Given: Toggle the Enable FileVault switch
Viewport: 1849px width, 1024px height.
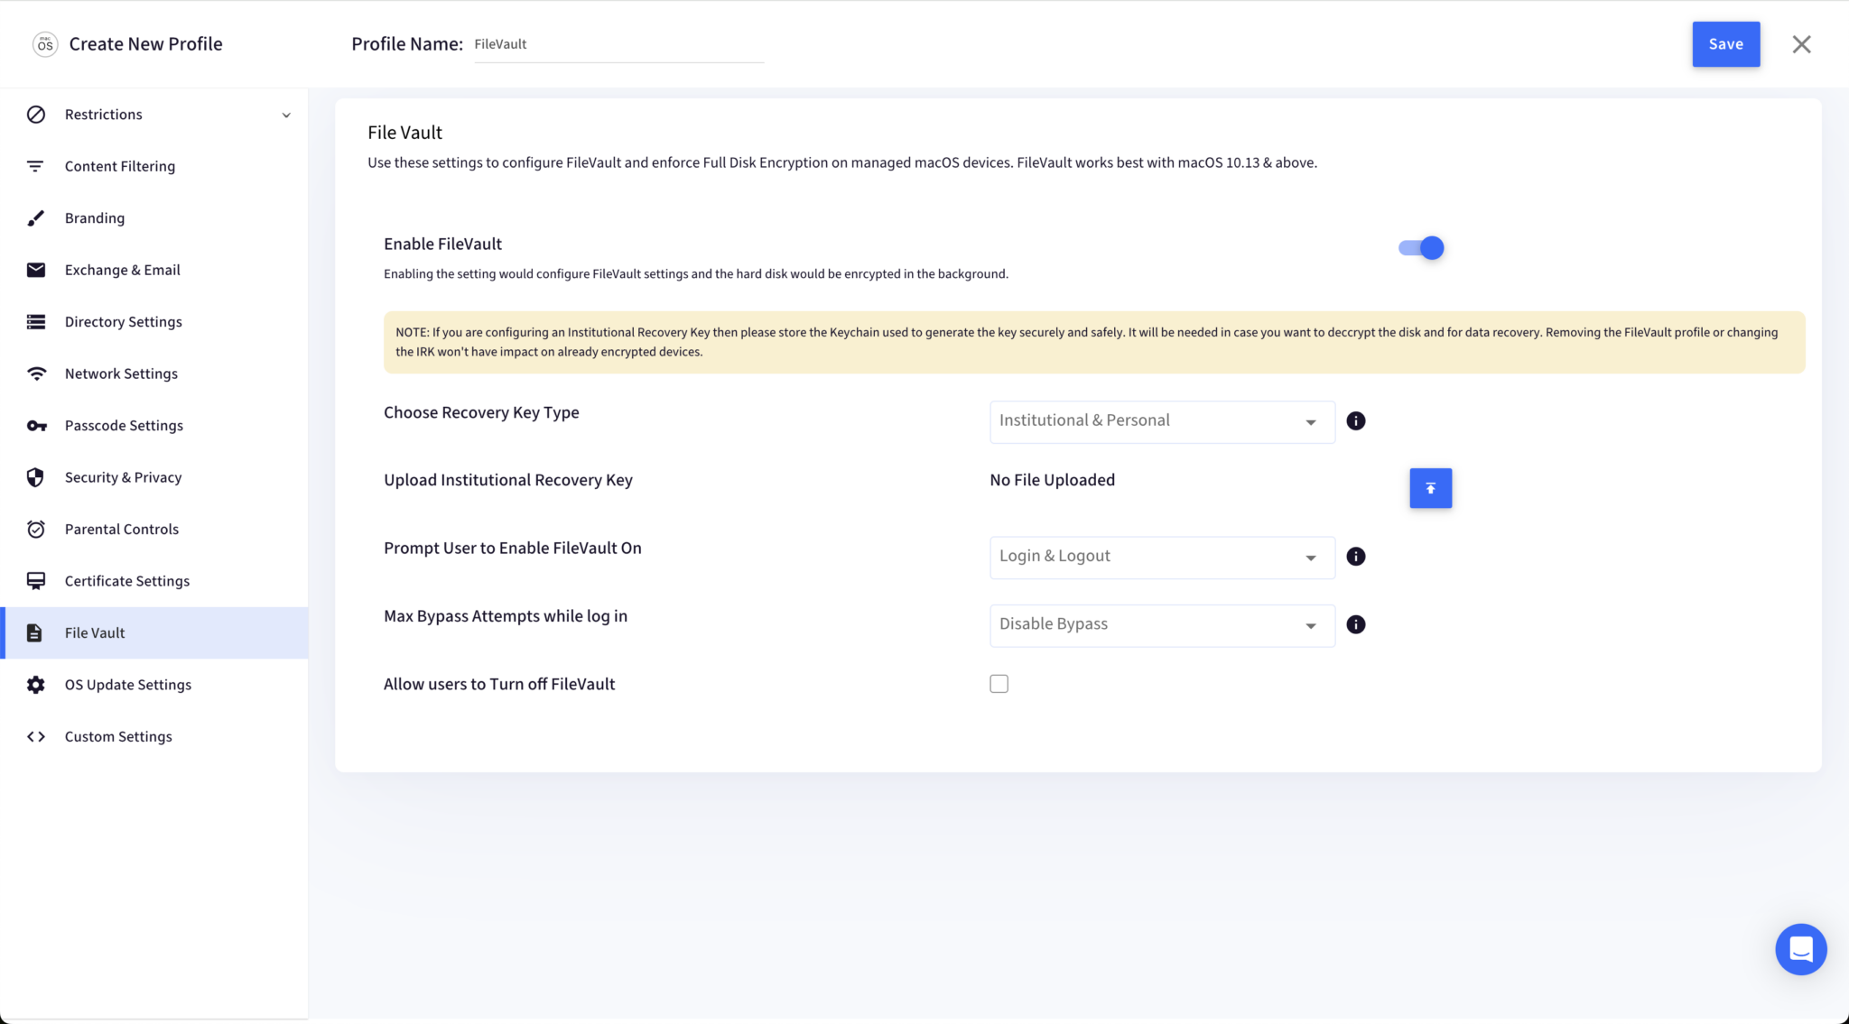Looking at the screenshot, I should 1421,248.
